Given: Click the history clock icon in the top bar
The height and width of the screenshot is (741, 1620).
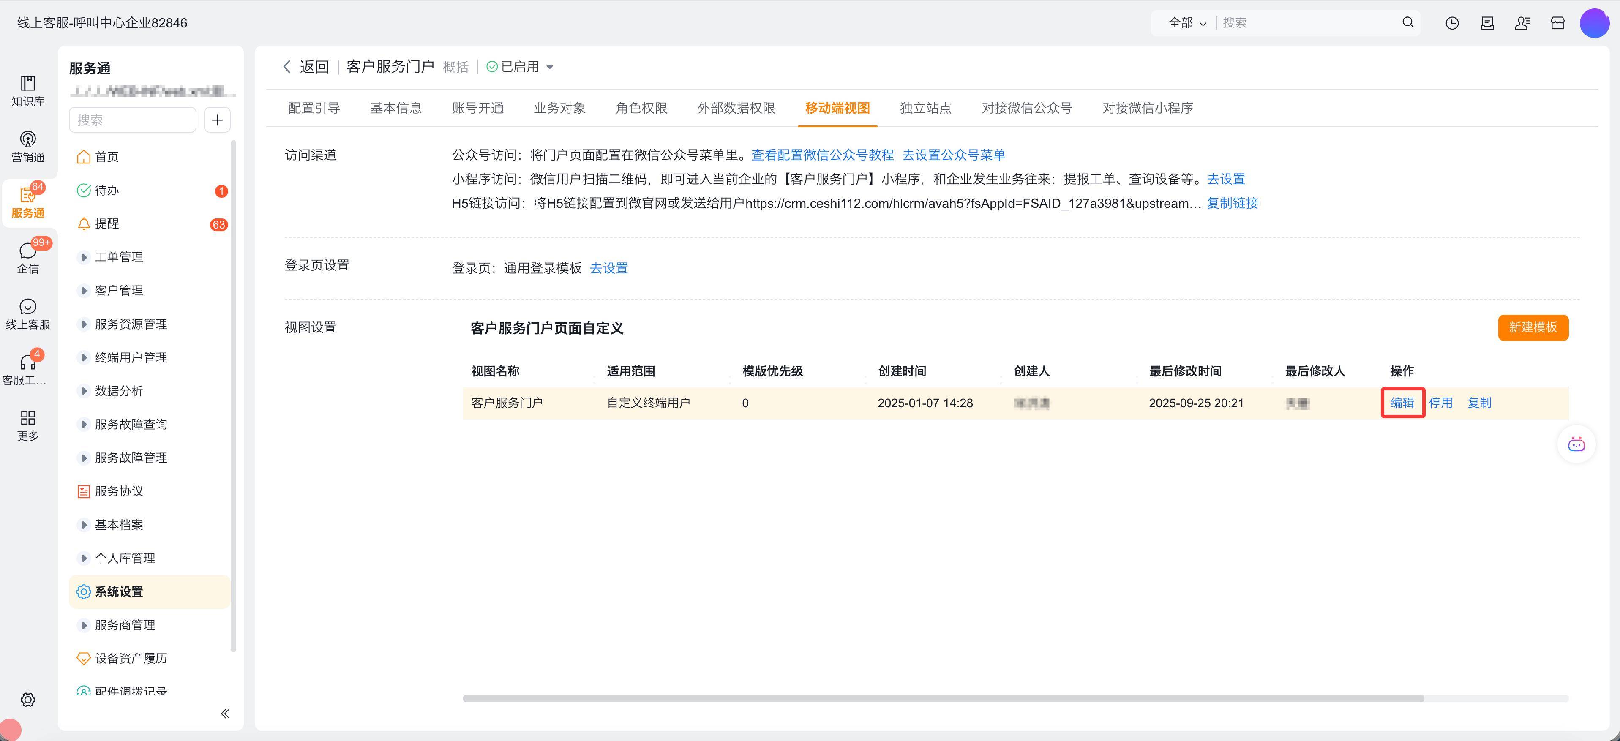Looking at the screenshot, I should [1452, 23].
